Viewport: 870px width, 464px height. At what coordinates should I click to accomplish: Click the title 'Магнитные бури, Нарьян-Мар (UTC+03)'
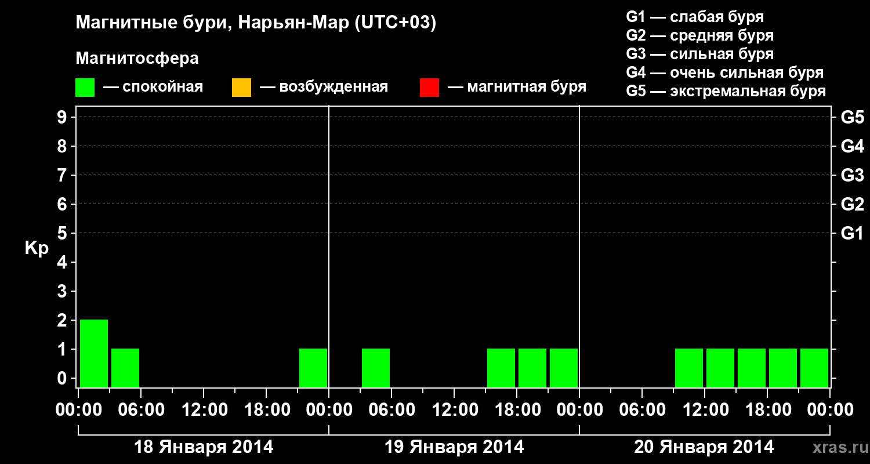coord(256,23)
